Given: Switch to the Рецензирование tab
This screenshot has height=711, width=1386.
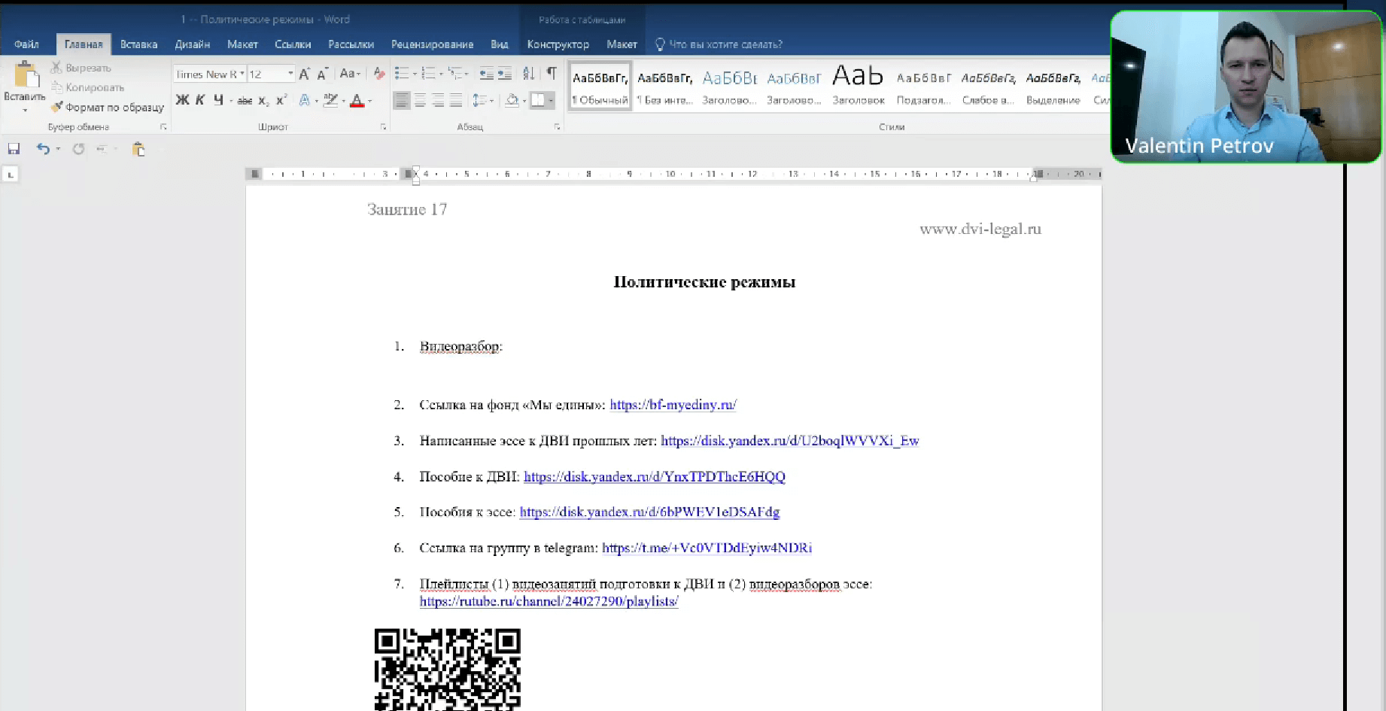Looking at the screenshot, I should [x=432, y=44].
